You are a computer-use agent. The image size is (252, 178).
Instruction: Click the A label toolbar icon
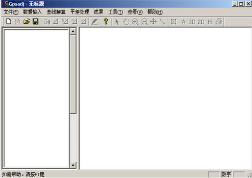(184, 22)
